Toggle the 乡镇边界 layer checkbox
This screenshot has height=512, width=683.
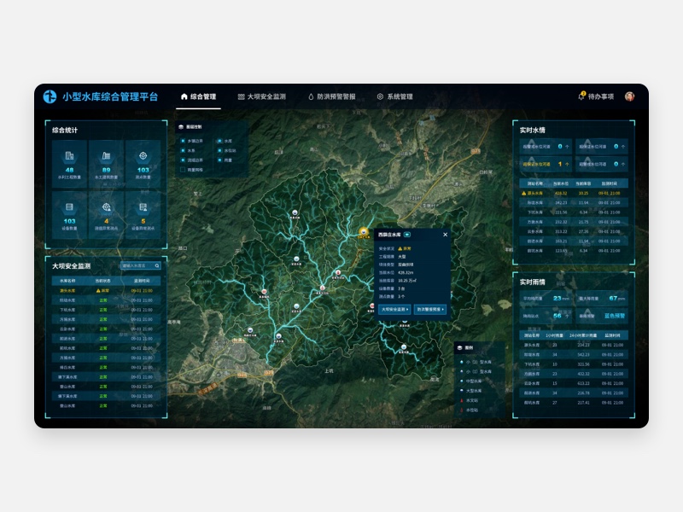tap(183, 141)
